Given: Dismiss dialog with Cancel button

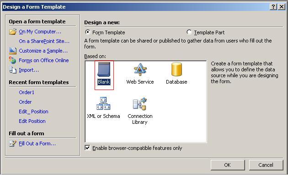Looking at the screenshot, I should pos(266,165).
